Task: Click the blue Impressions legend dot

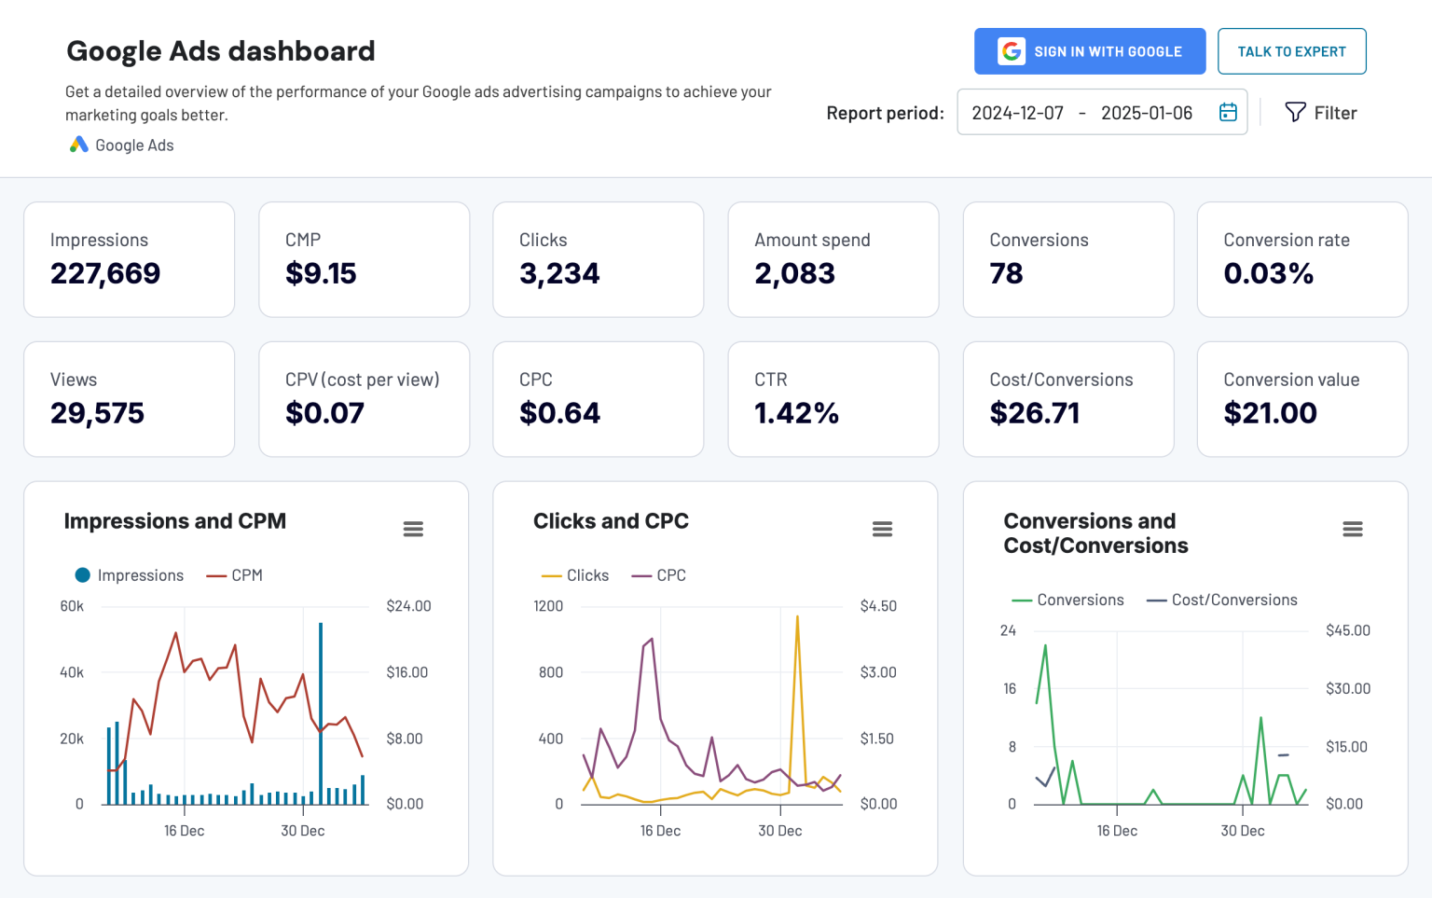Action: tap(82, 574)
